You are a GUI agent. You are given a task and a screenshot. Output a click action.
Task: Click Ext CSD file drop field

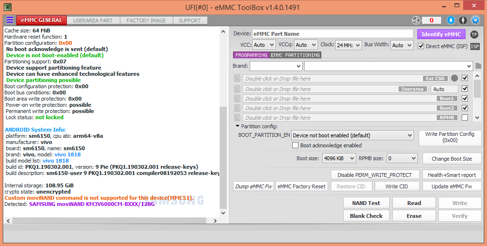[x=347, y=79]
